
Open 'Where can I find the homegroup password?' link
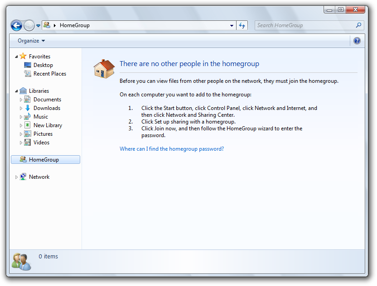point(172,149)
